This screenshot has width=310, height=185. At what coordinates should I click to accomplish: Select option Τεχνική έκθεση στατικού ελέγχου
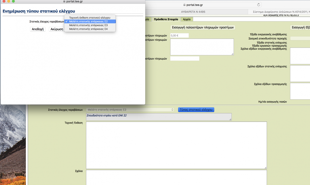(90, 18)
